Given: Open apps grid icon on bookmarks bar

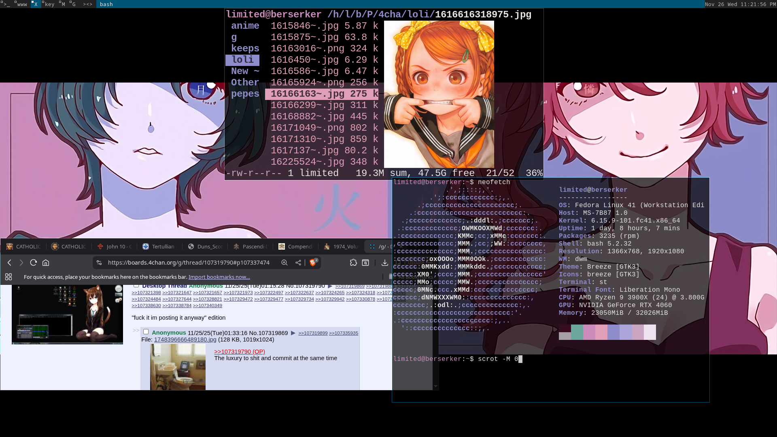Looking at the screenshot, I should tap(8, 277).
